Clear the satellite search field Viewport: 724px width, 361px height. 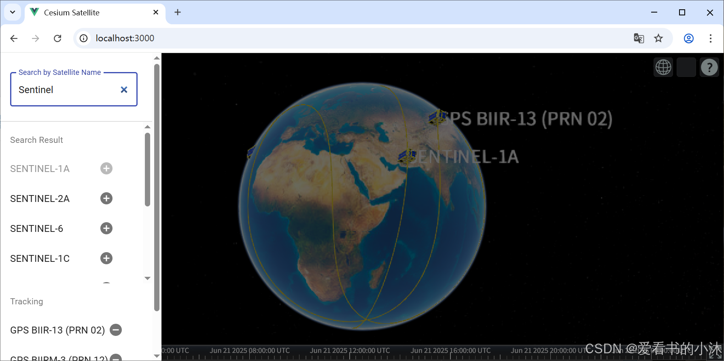(x=124, y=89)
